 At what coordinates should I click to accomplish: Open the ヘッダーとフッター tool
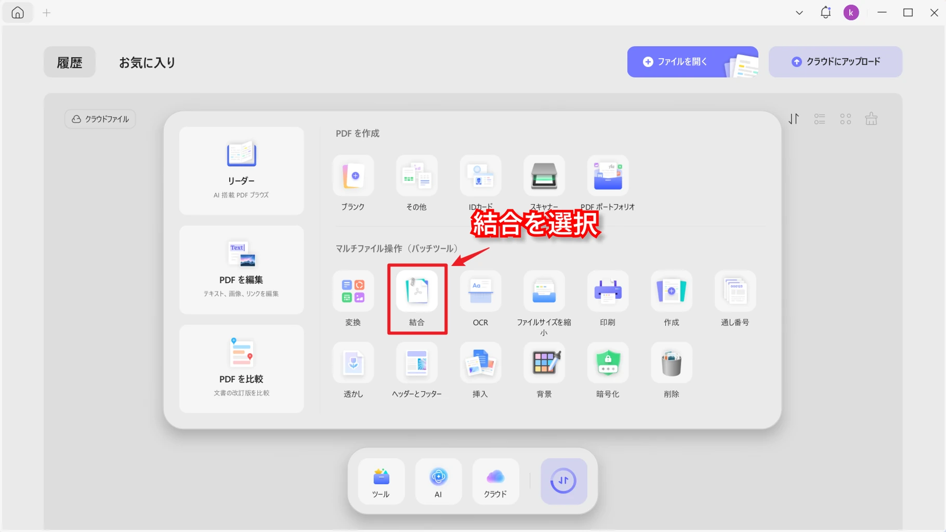[x=417, y=363]
